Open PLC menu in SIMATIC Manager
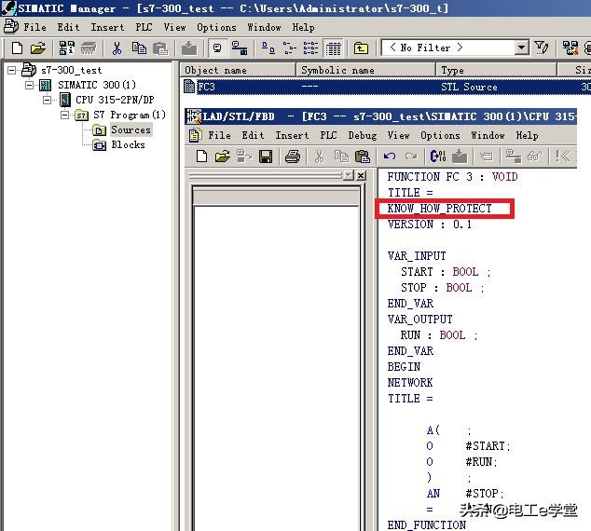The image size is (591, 531). (144, 28)
